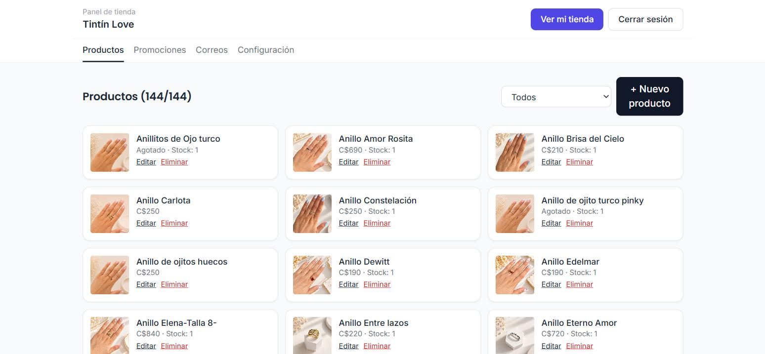Viewport: 765px width, 354px height.
Task: Delete Anillo Eterno Amor
Action: 579,346
